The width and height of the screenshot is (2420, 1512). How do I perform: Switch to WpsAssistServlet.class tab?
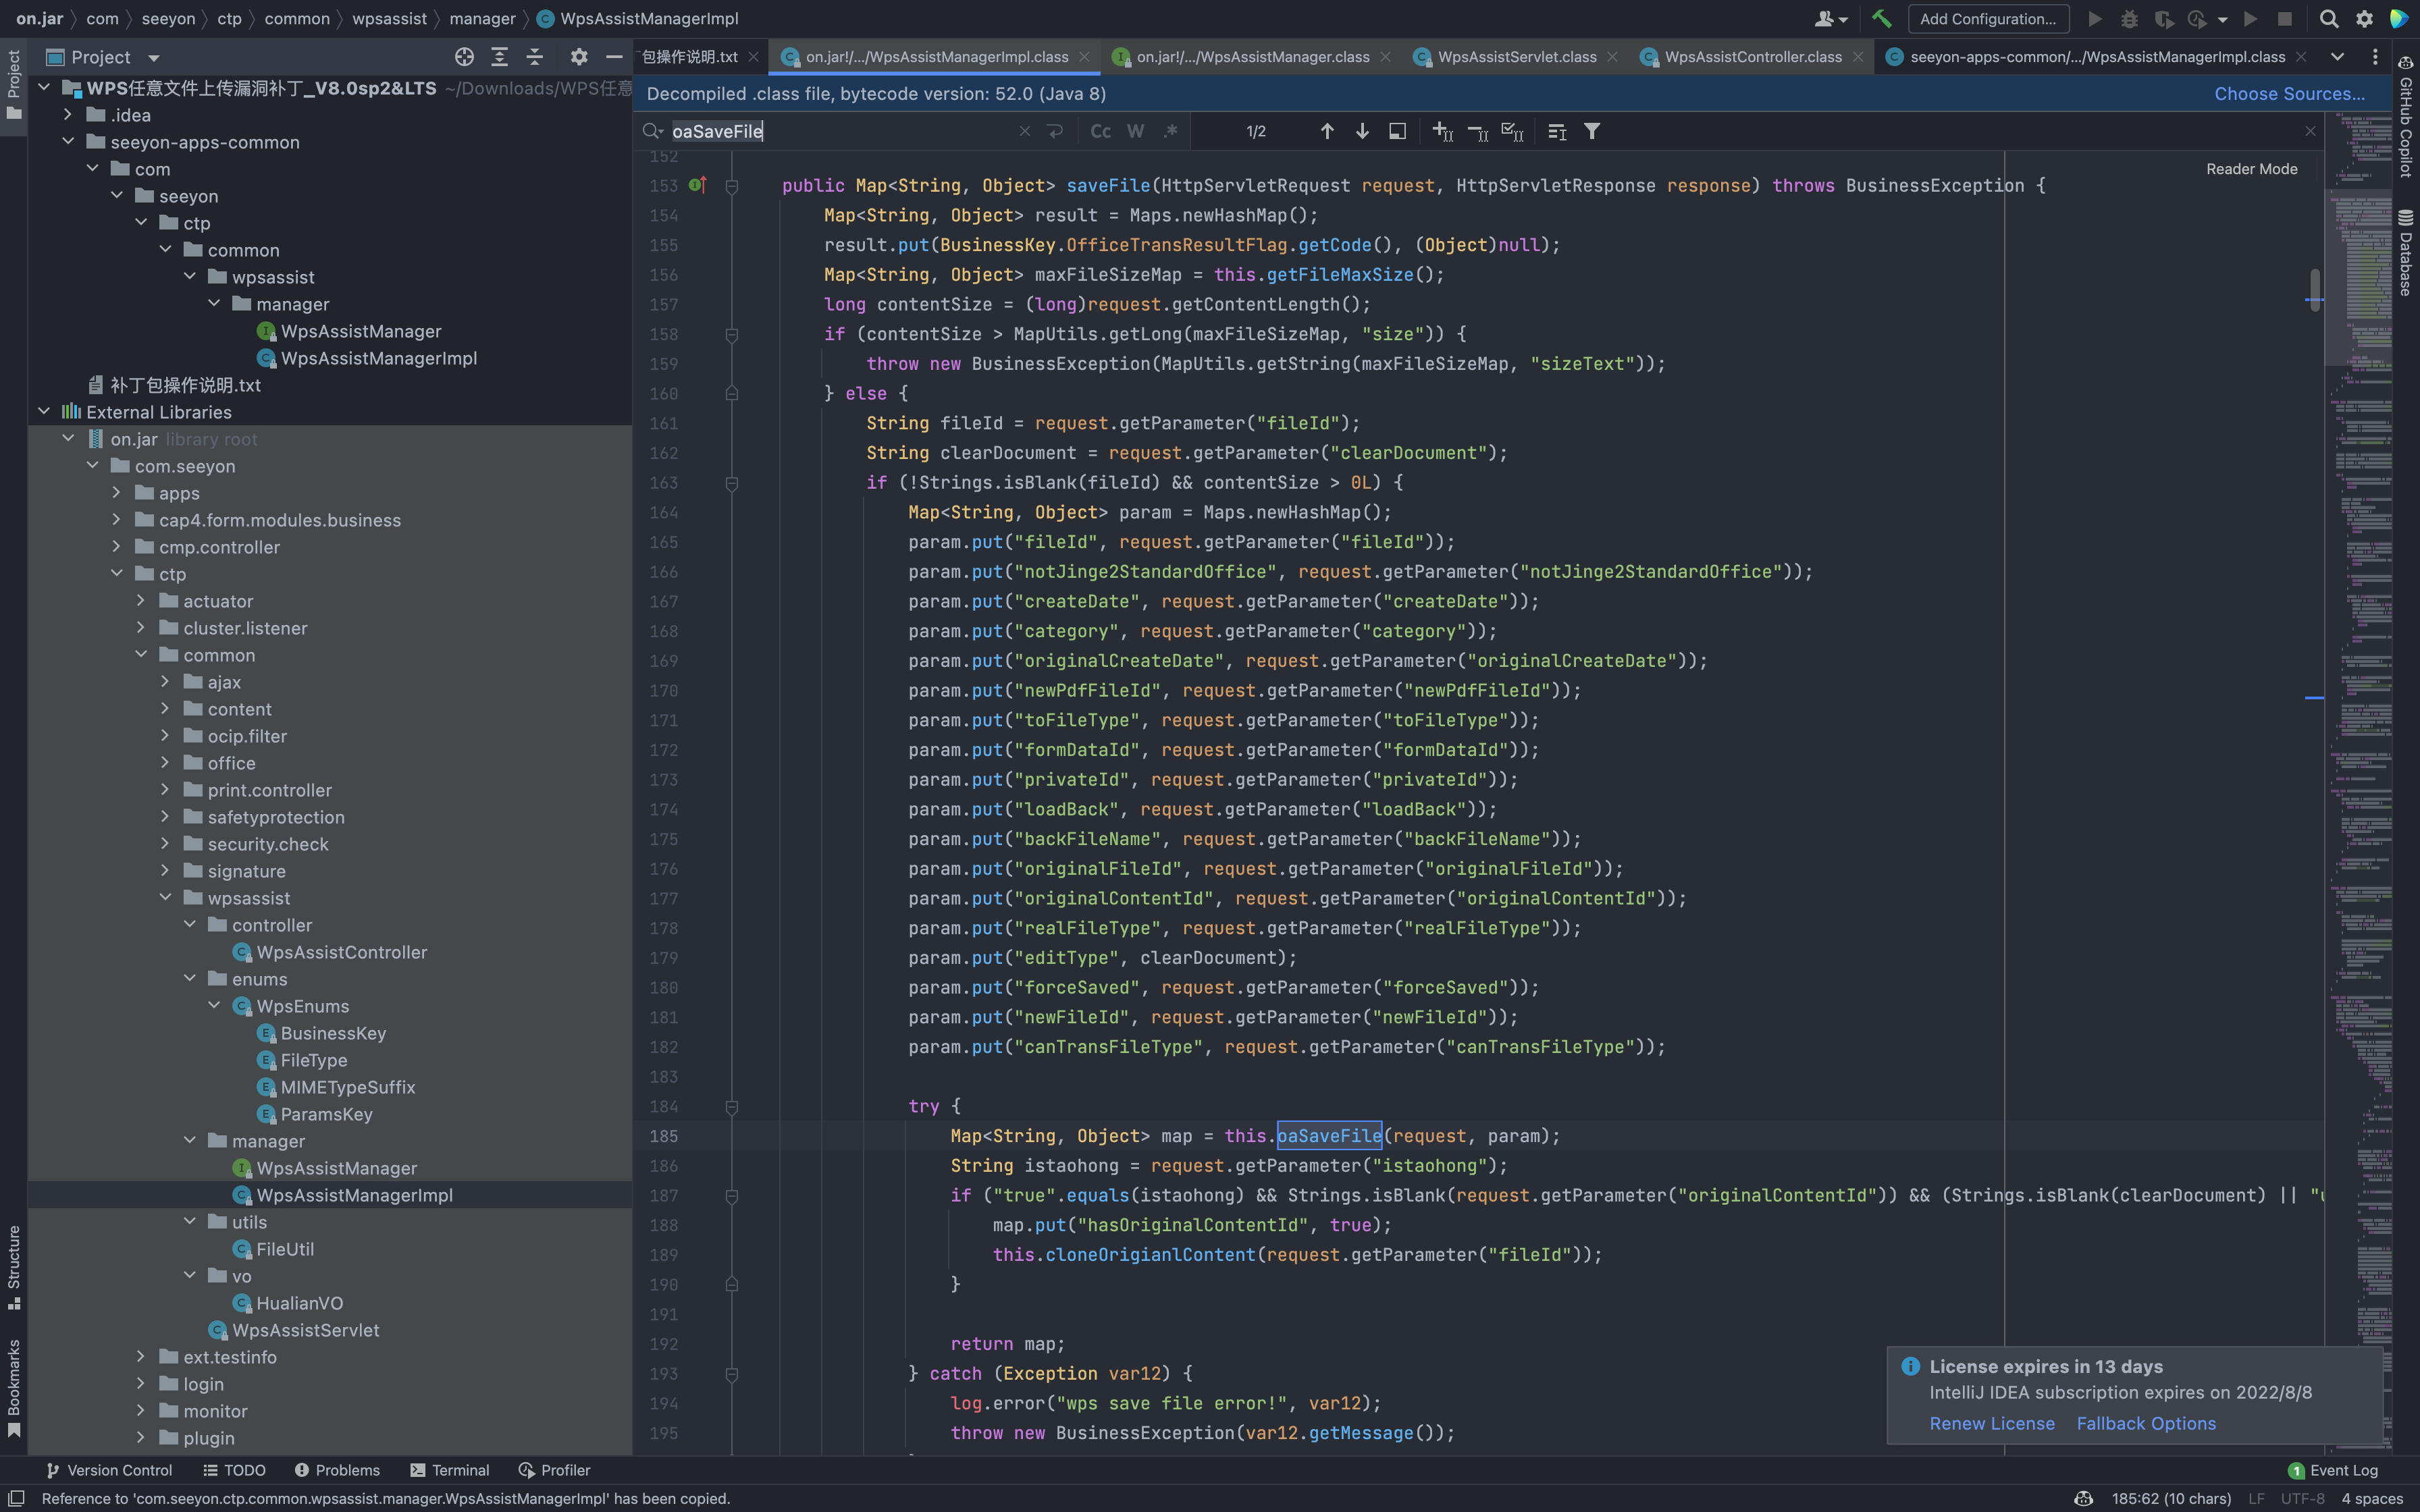click(1516, 57)
